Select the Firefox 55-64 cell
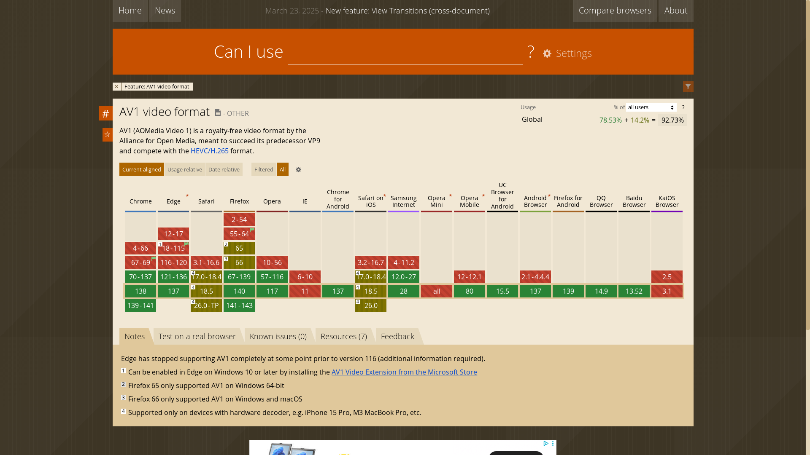This screenshot has width=810, height=455. coord(239,234)
